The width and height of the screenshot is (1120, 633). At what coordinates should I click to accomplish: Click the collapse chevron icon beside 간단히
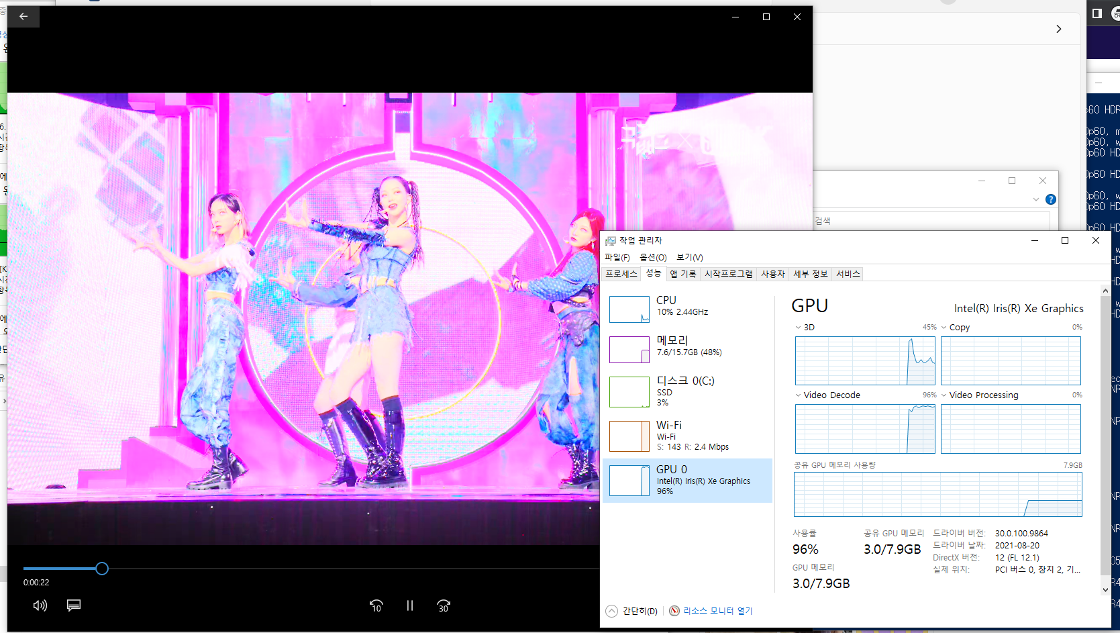[x=611, y=611]
